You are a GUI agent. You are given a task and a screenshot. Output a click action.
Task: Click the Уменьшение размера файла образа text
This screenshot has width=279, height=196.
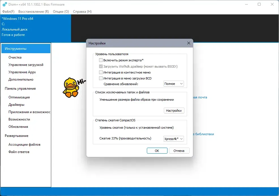pos(137,100)
